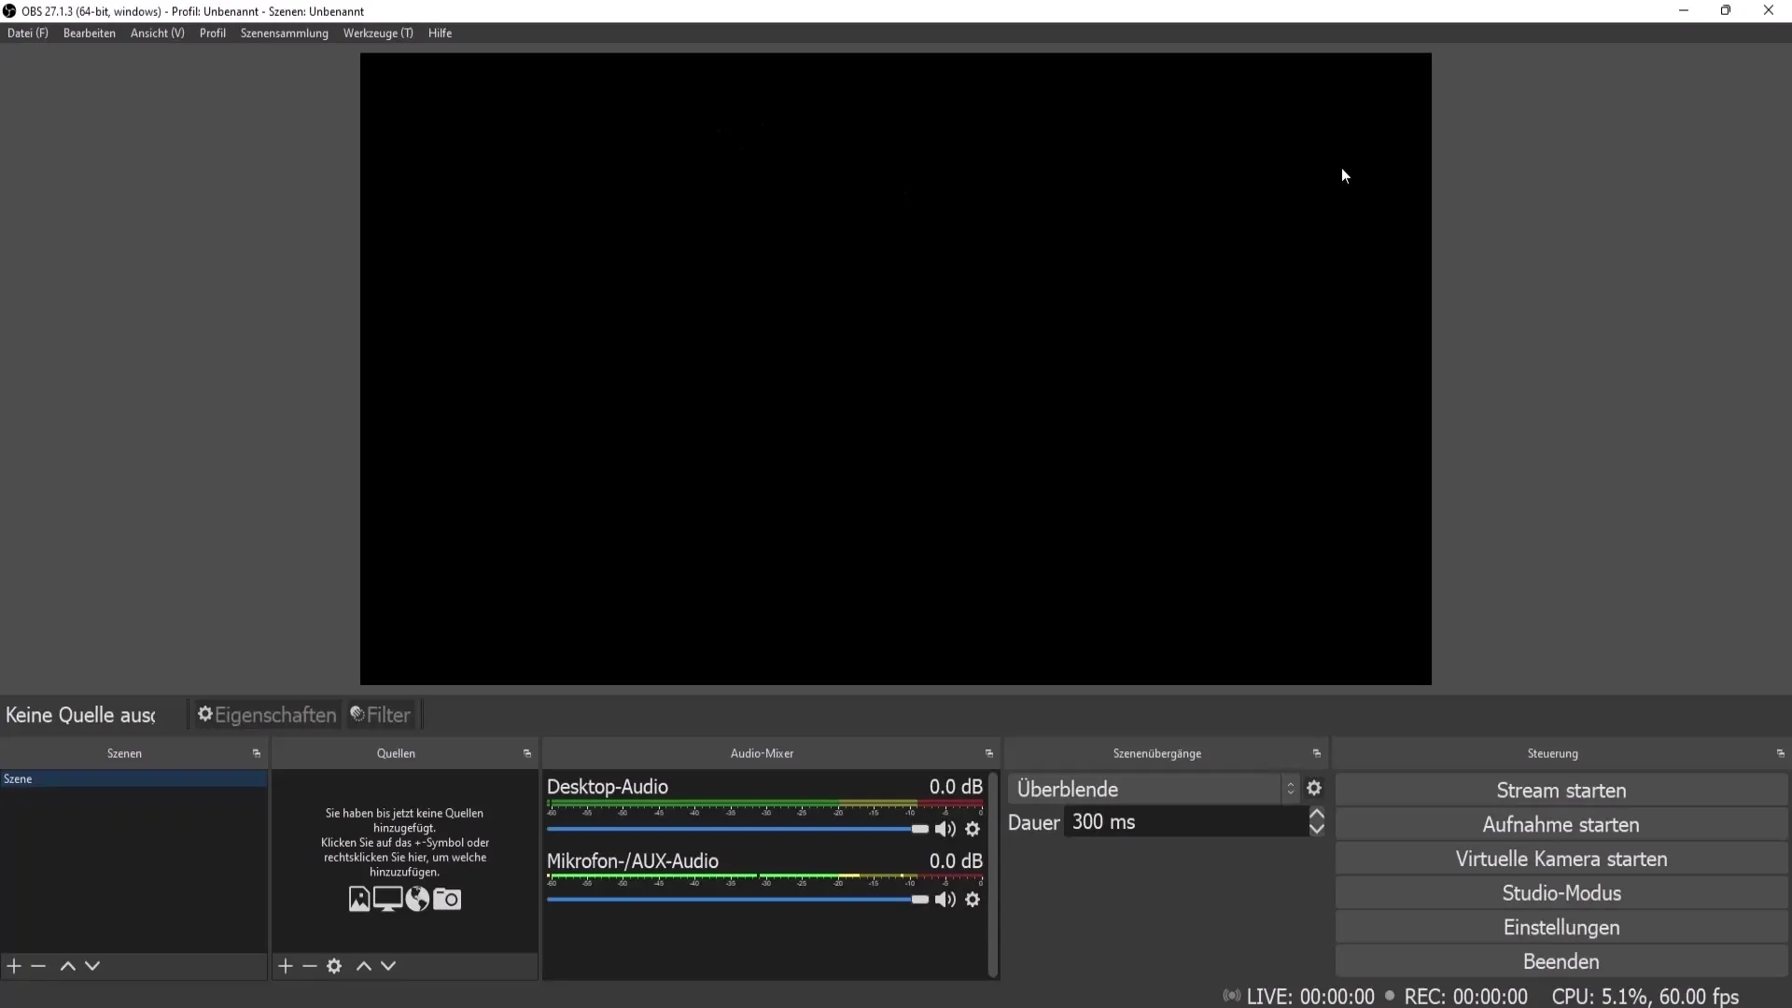Increase Dauer value with up arrow

(1317, 815)
